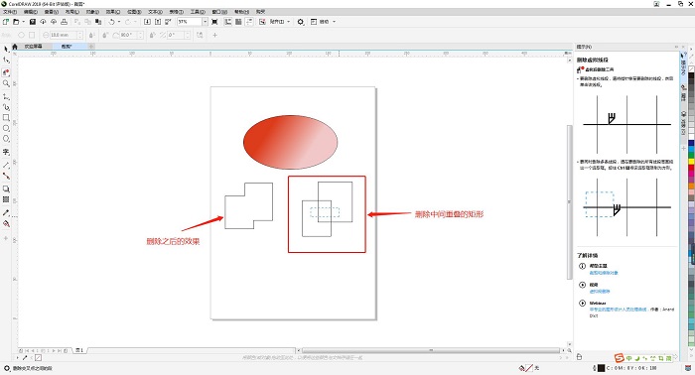Open the Options gear icon
The image size is (695, 375).
[301, 22]
